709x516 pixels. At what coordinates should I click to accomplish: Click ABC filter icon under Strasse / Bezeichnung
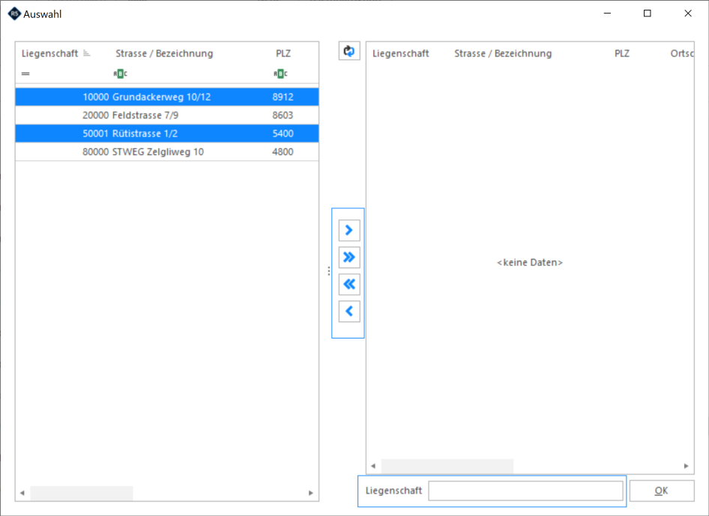[120, 73]
